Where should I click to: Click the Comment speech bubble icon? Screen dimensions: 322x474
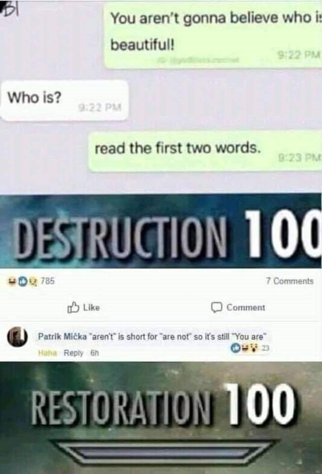pyautogui.click(x=217, y=308)
